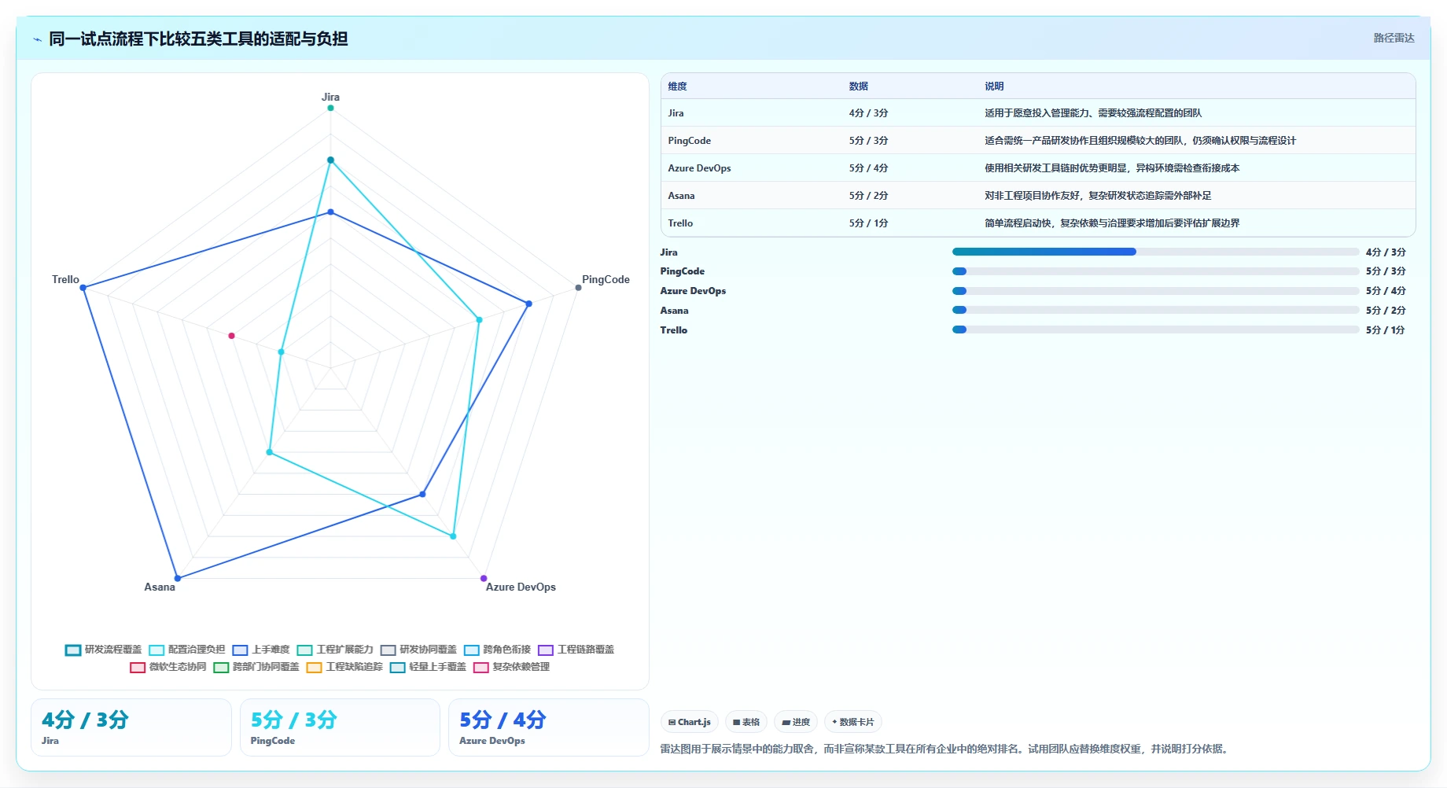Click the 路径雷达 label in the header
The width and height of the screenshot is (1447, 788).
click(1394, 38)
